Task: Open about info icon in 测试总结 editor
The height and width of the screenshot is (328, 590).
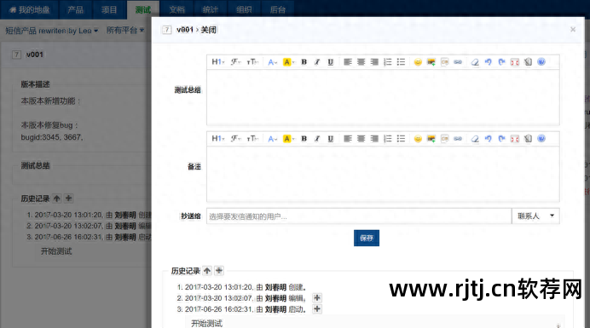Action: [x=541, y=62]
